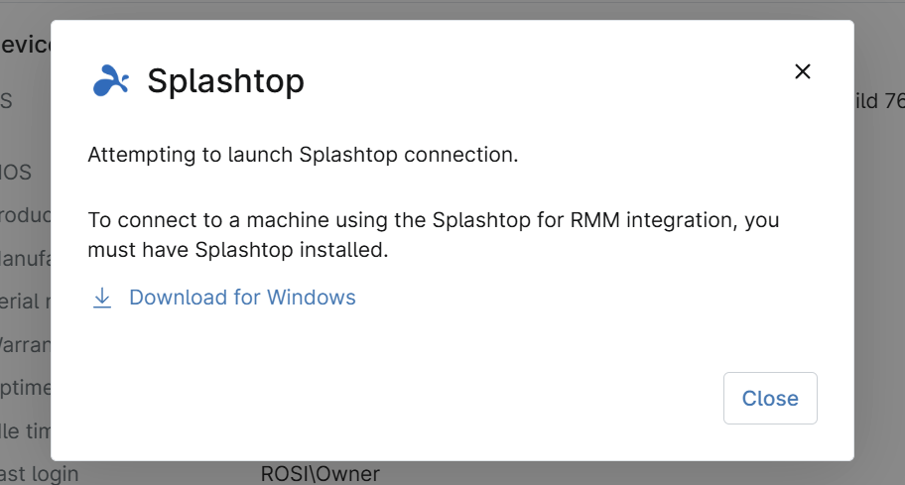Screen dimensions: 905x485
Task: Click the dimmed Serial number label
Action: point(25,301)
